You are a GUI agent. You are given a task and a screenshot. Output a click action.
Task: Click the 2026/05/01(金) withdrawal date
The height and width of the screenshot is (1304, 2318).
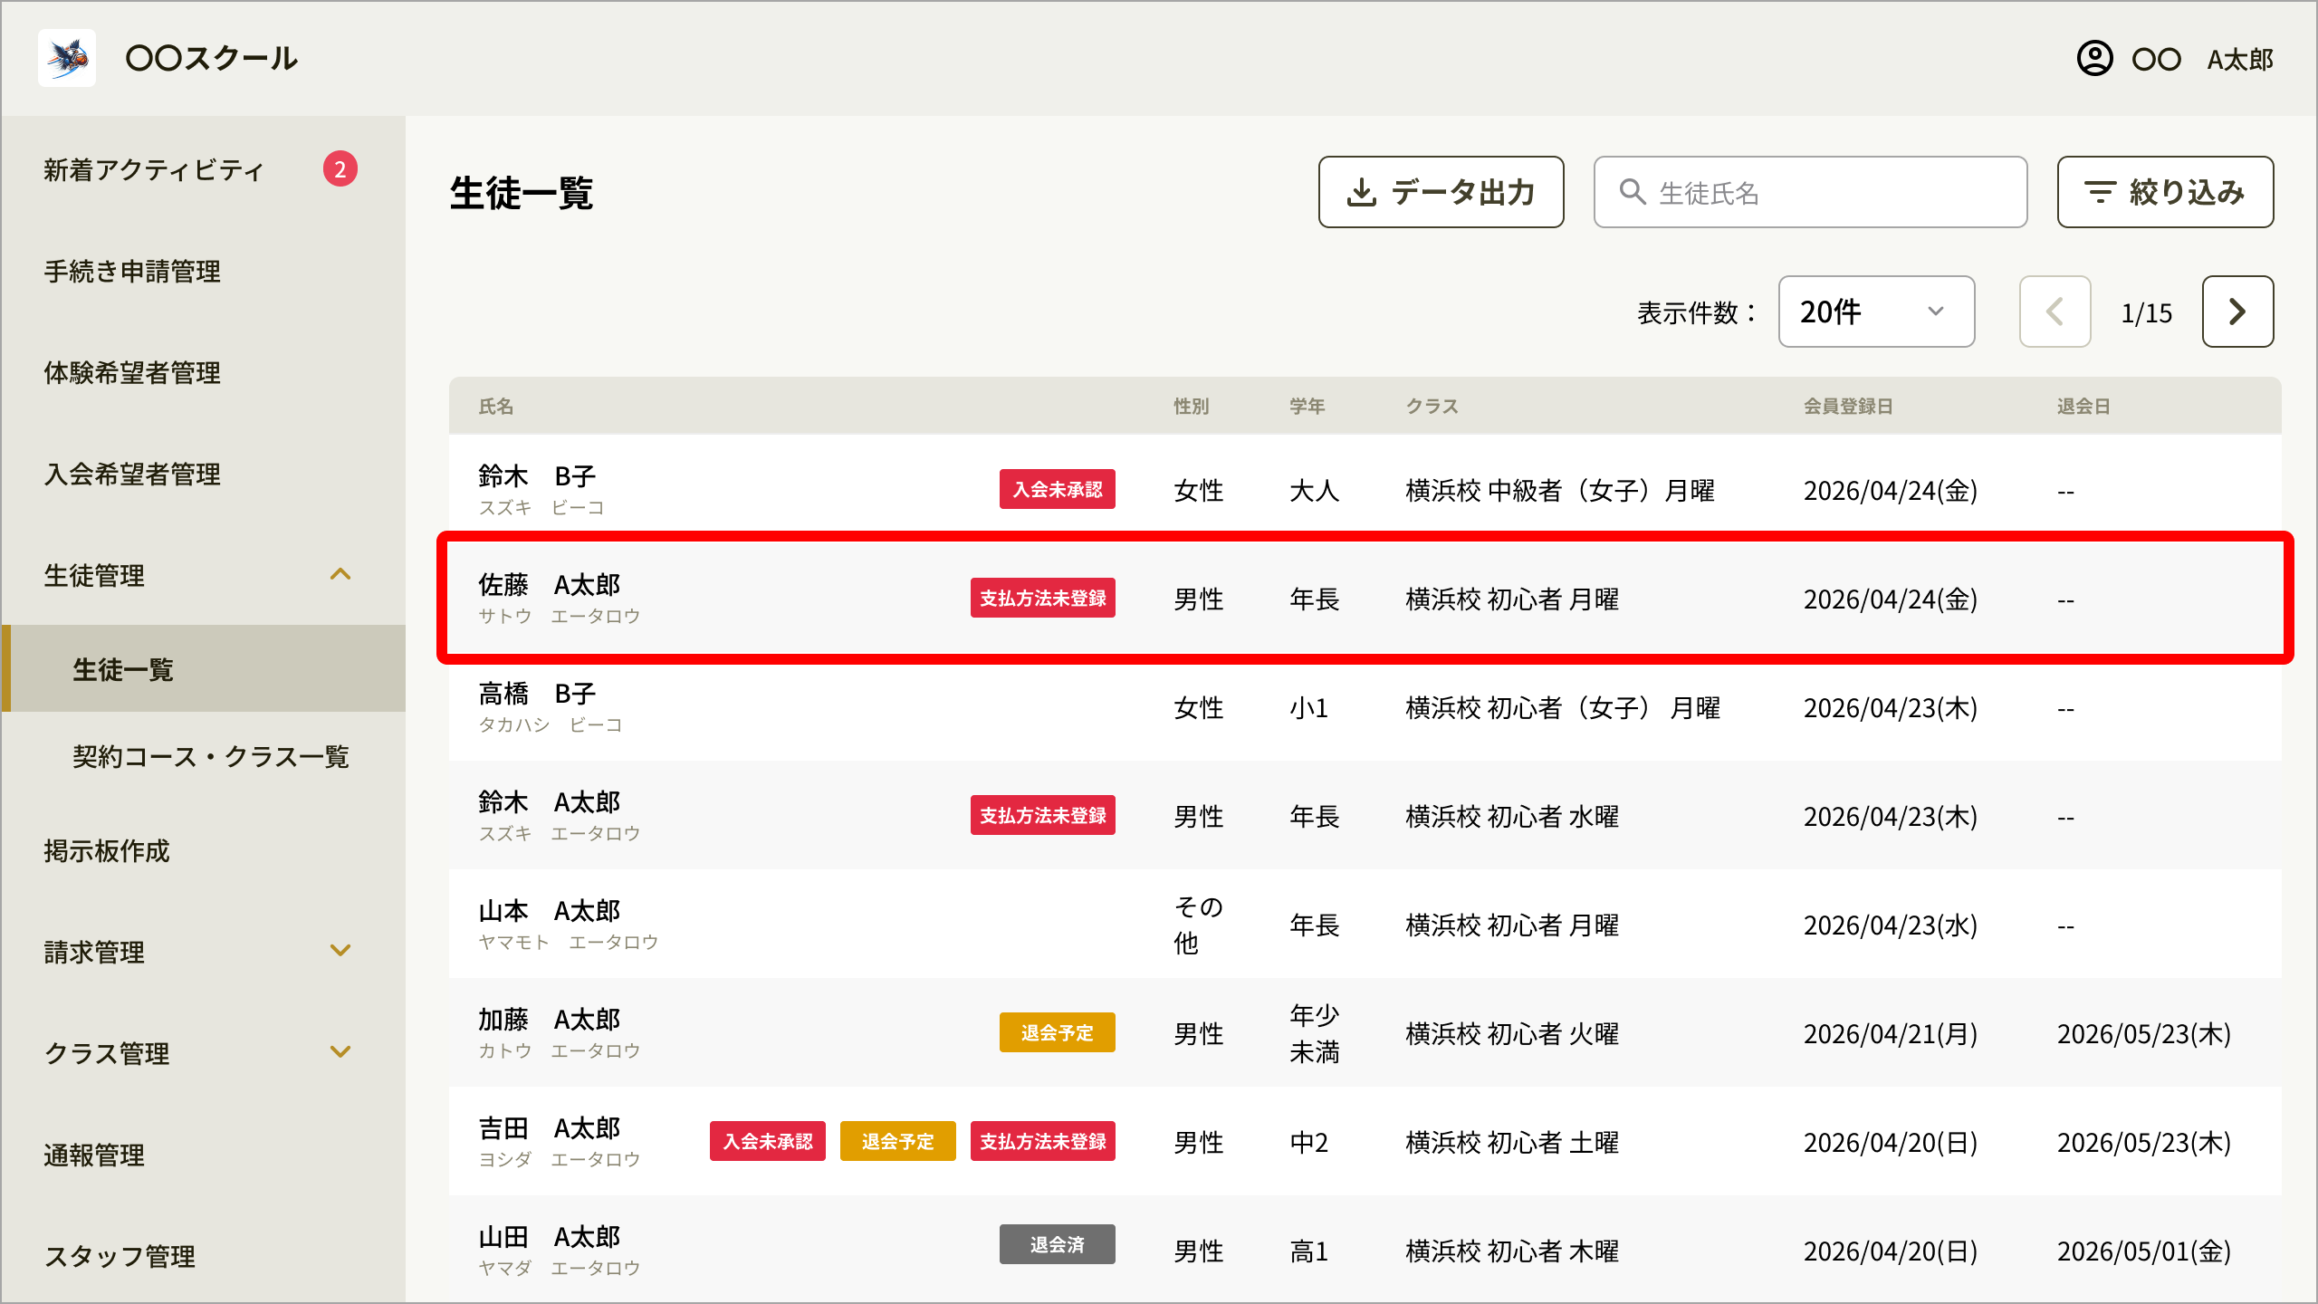click(x=2143, y=1251)
